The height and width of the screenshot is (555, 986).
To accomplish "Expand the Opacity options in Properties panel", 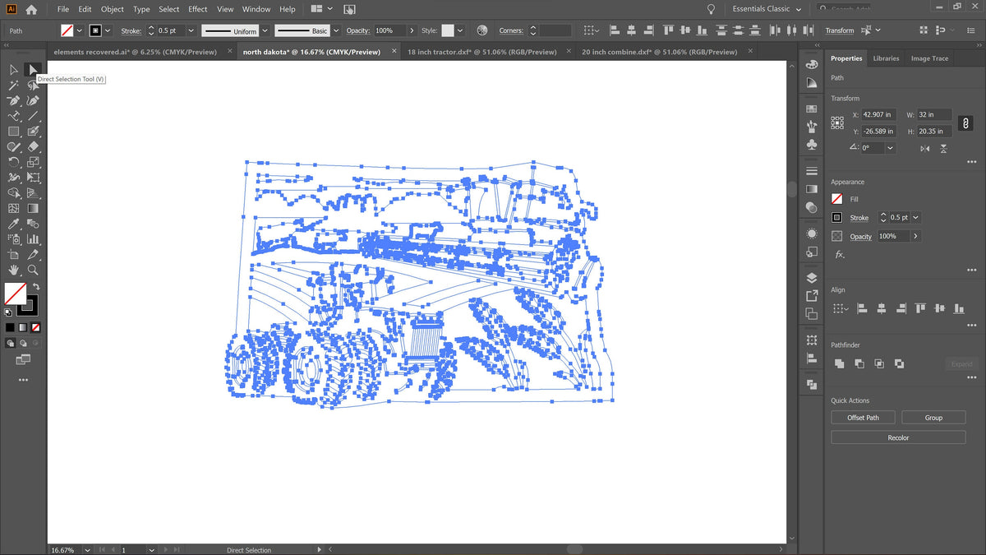I will point(915,236).
